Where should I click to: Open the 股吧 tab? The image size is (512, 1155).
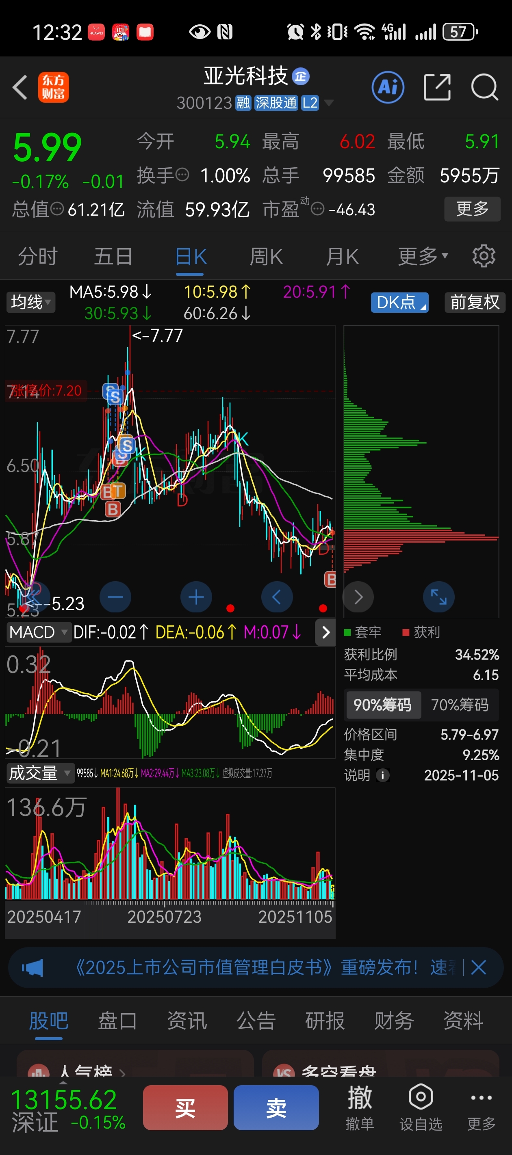coord(48,1021)
